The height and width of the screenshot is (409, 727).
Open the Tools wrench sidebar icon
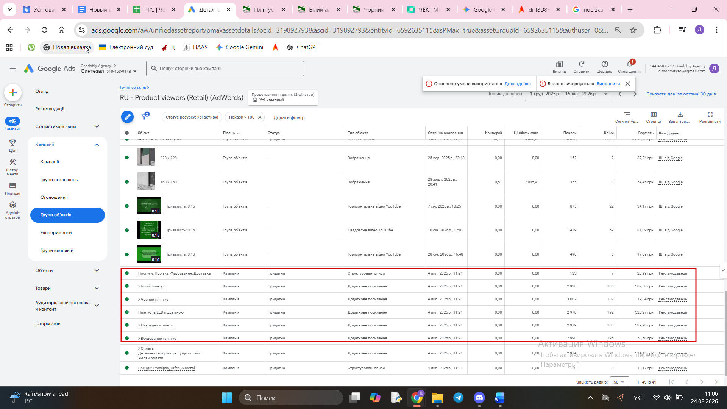pyautogui.click(x=12, y=162)
